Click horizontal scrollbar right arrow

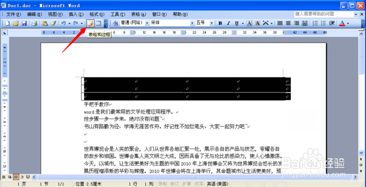click(x=355, y=177)
